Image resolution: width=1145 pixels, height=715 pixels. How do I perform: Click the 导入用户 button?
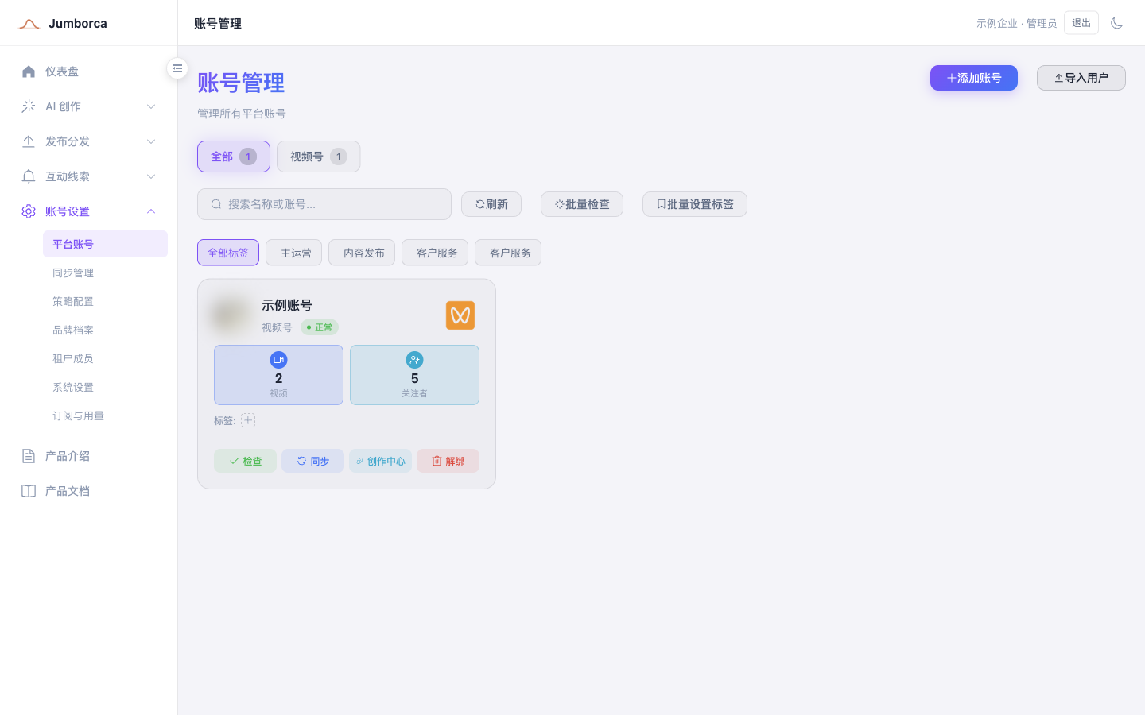tap(1081, 78)
